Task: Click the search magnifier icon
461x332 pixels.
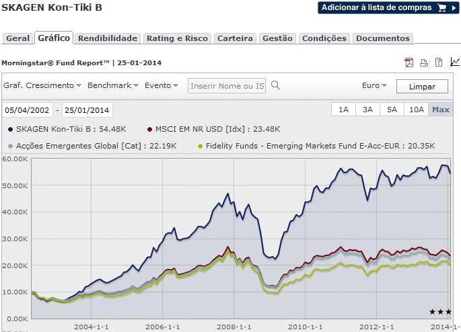Action: click(275, 85)
